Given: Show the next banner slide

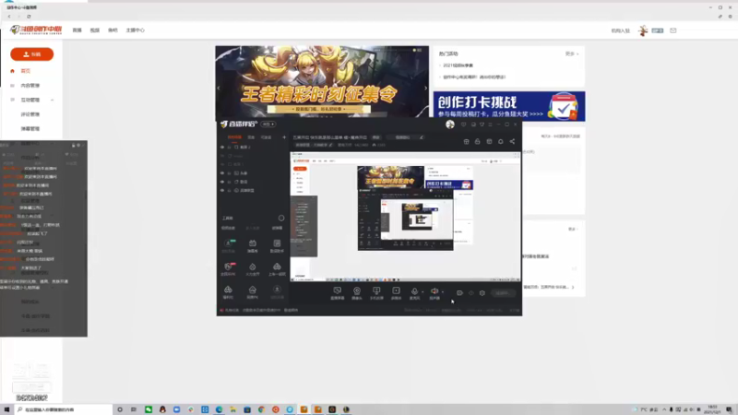Looking at the screenshot, I should (x=426, y=88).
